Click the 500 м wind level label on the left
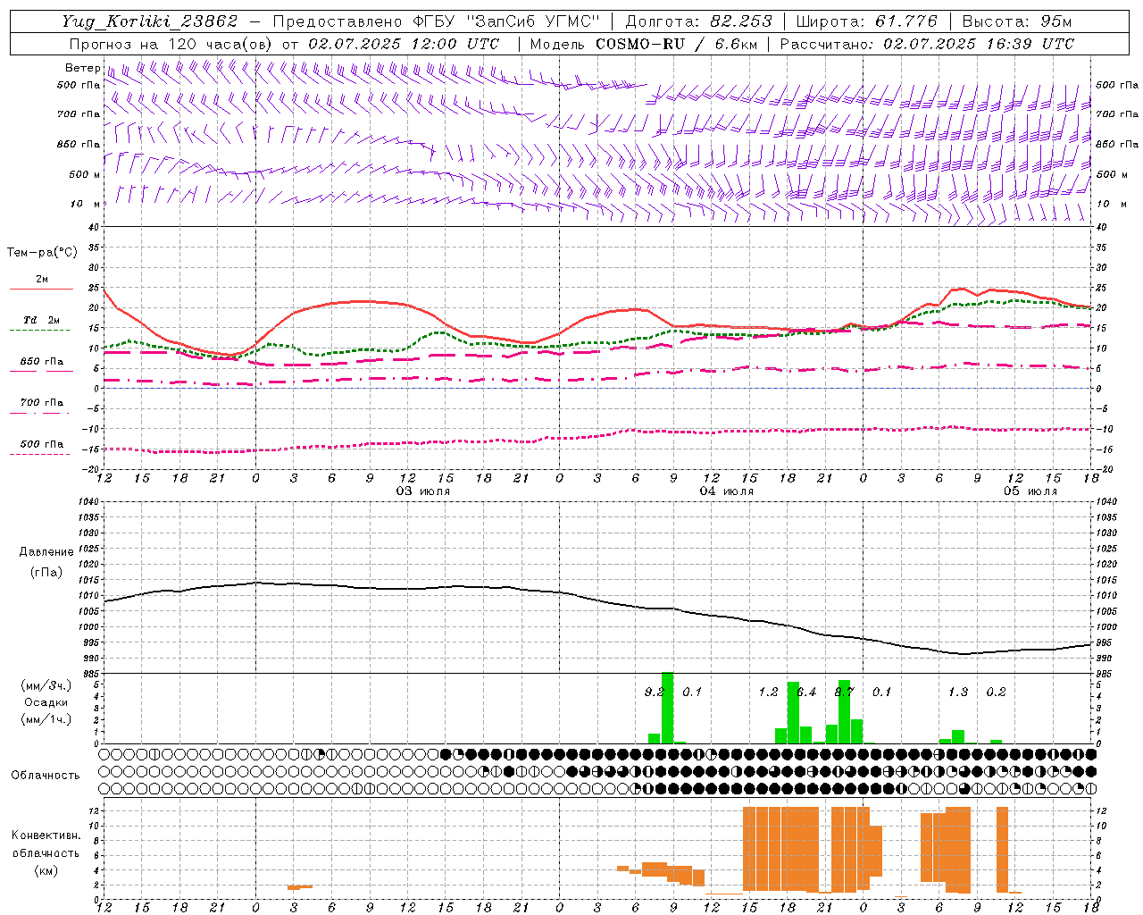Screen dimensions: 1143x915 (x=85, y=174)
